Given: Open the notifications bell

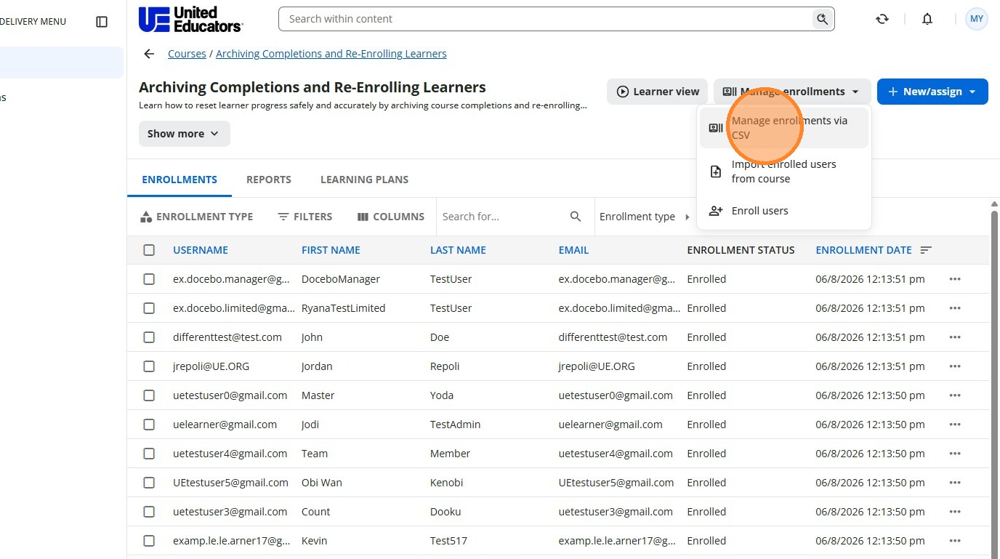Looking at the screenshot, I should (x=927, y=20).
